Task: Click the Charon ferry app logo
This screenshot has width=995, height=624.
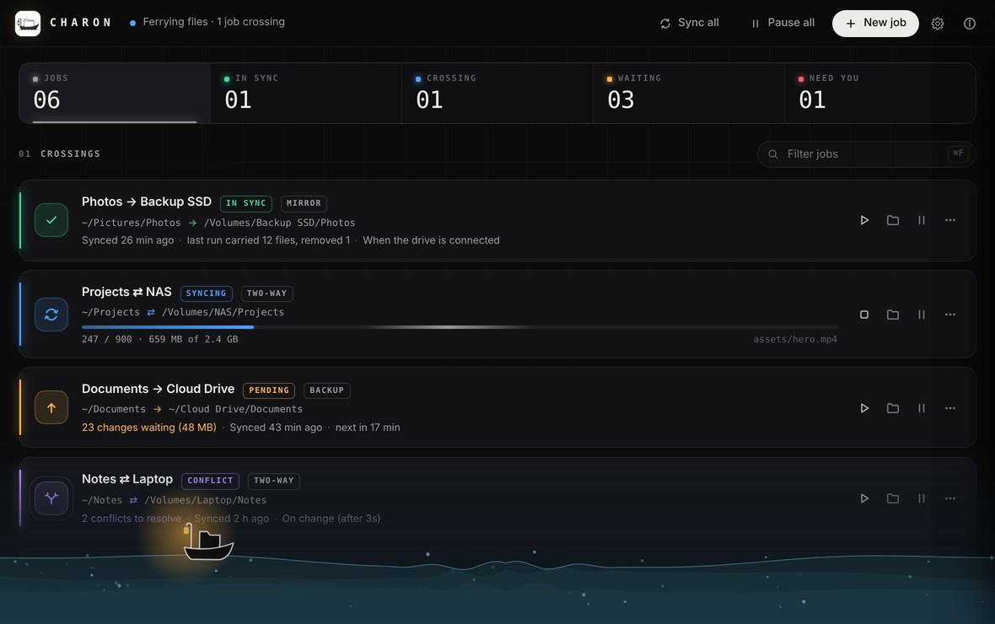Action: click(x=28, y=24)
